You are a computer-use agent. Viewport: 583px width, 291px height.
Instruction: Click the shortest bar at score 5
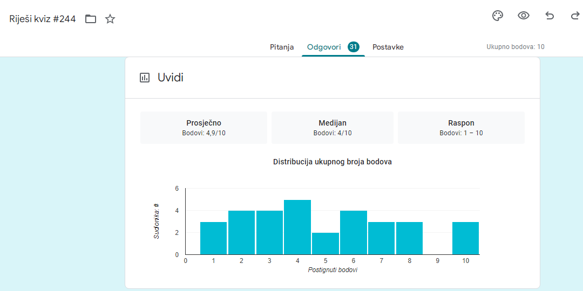coord(326,244)
